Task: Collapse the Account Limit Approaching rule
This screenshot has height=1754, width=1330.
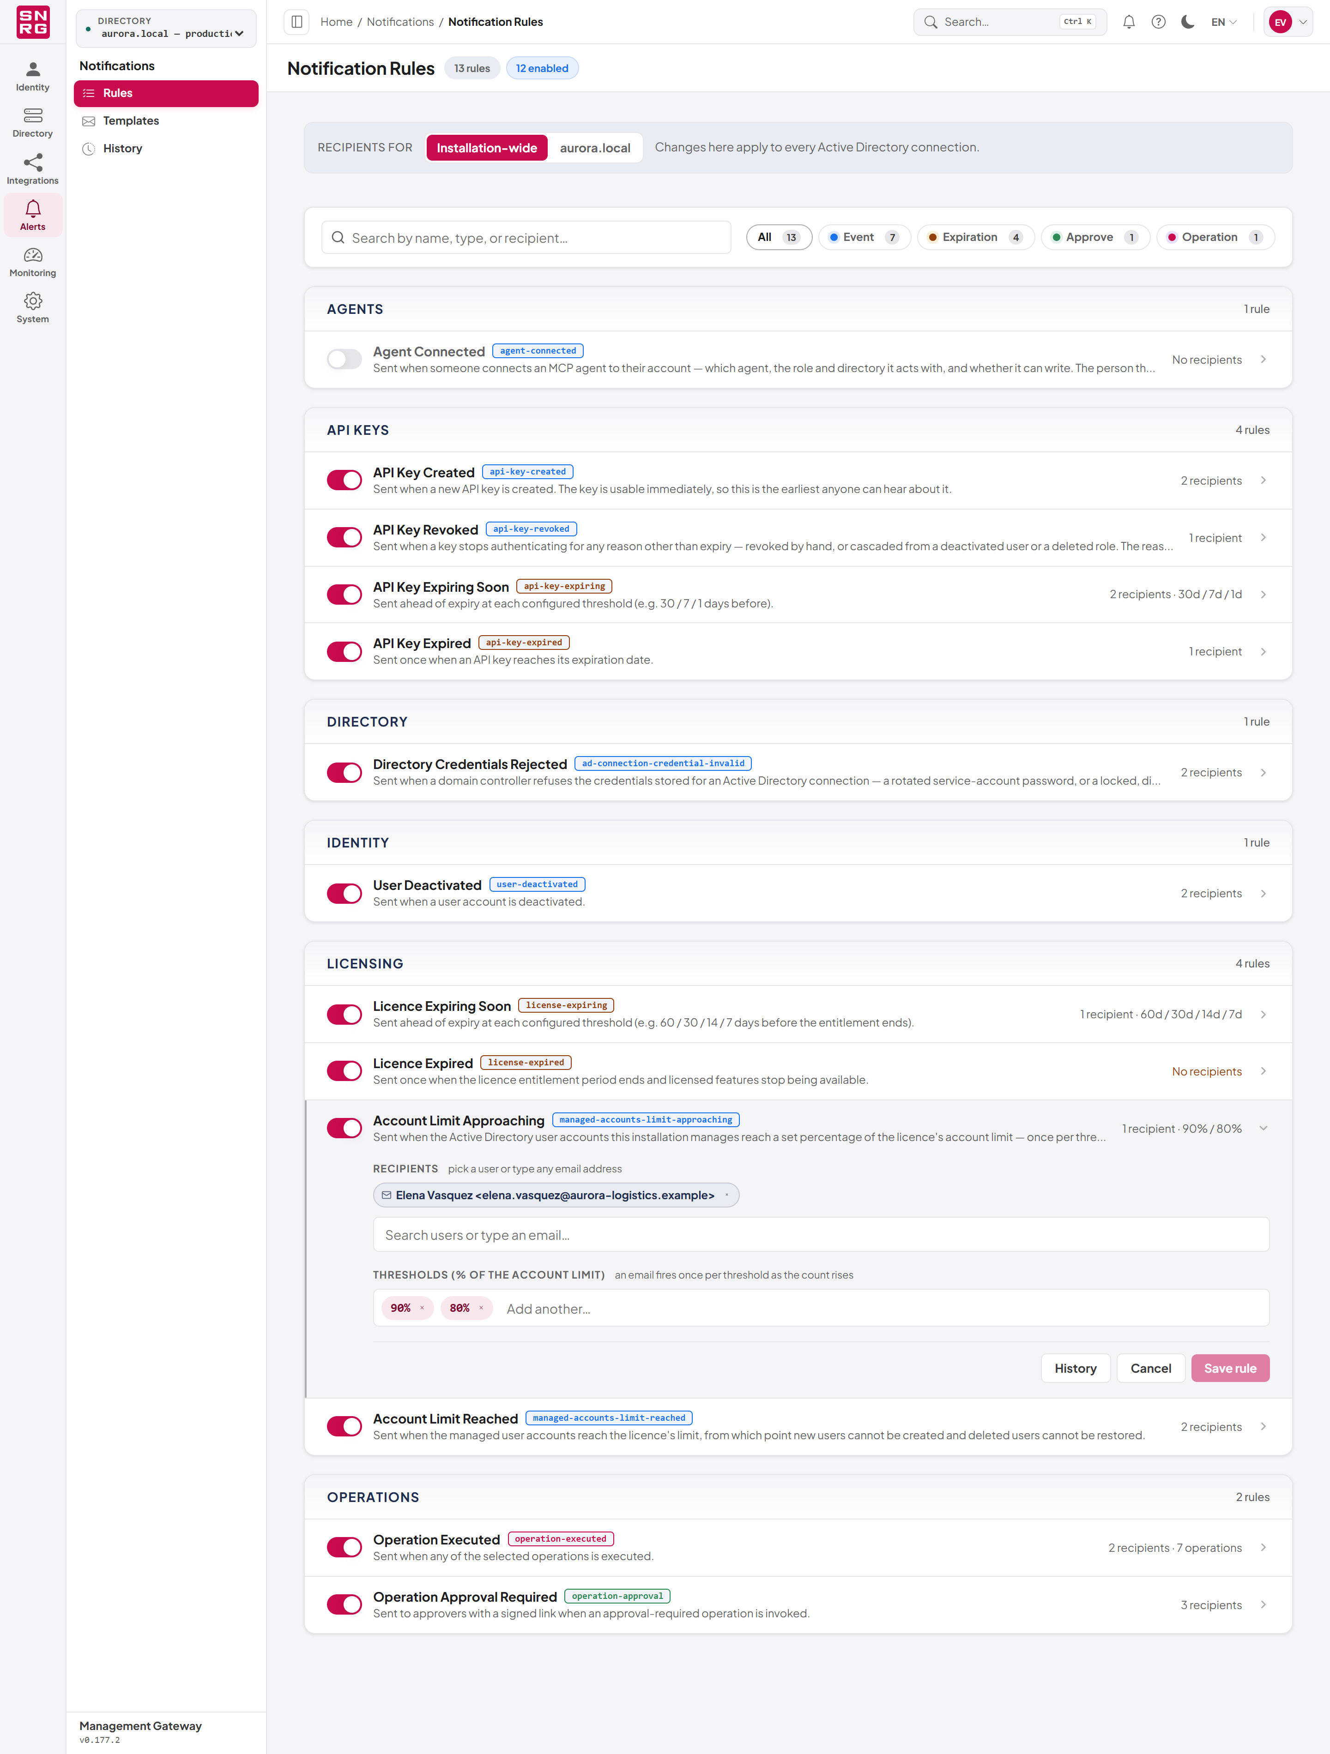Action: point(1263,1129)
